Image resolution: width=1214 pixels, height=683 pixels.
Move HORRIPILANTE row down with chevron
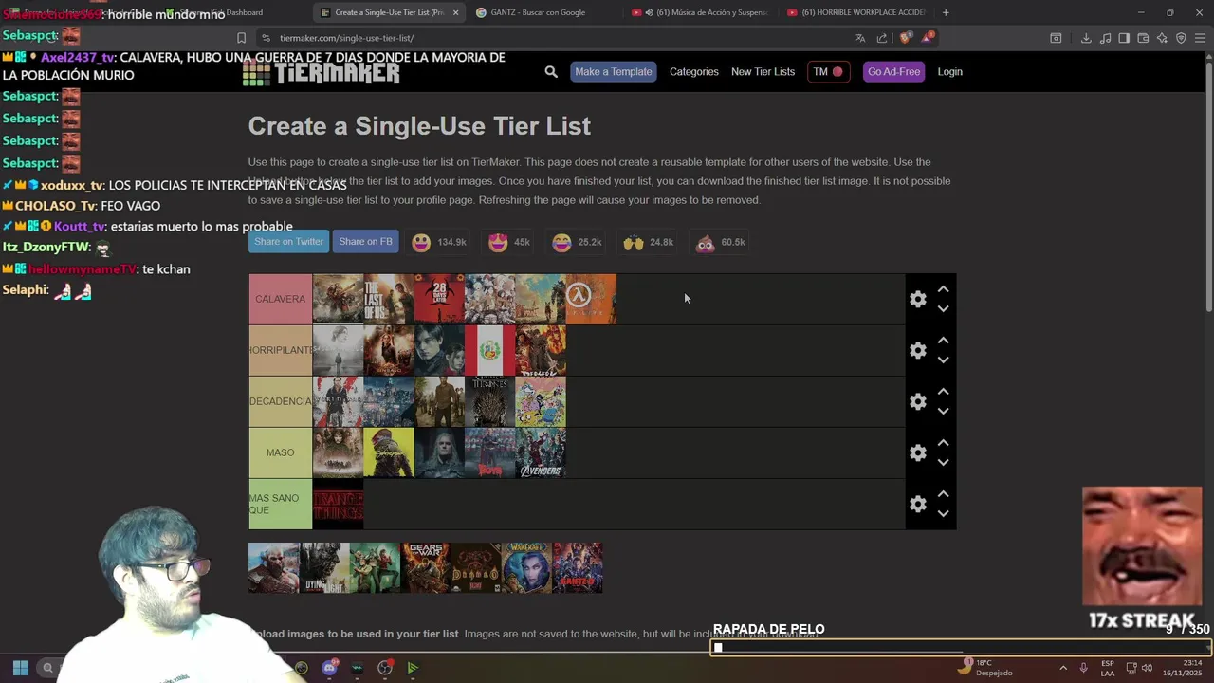(x=943, y=360)
